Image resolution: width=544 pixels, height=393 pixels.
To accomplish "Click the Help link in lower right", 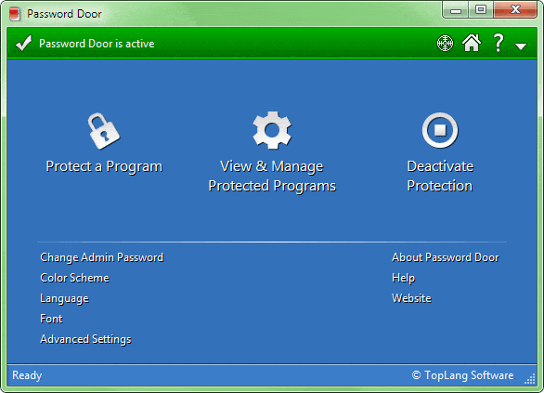I will [x=403, y=278].
